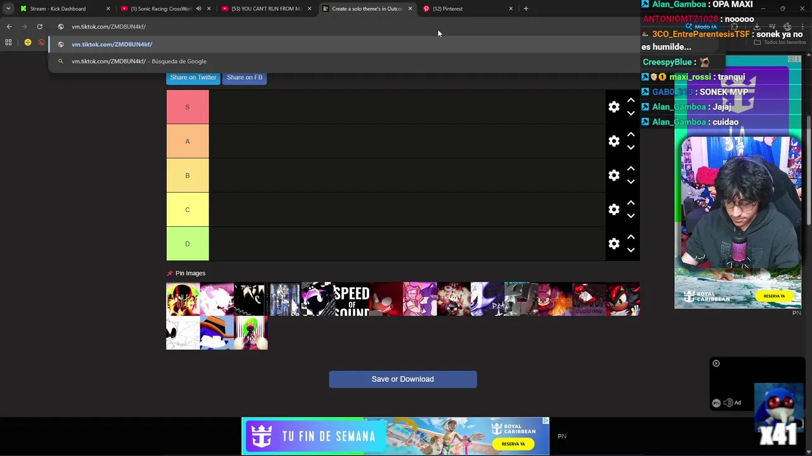This screenshot has height=456, width=812.
Task: Move D tier row down with arrow
Action: [631, 250]
